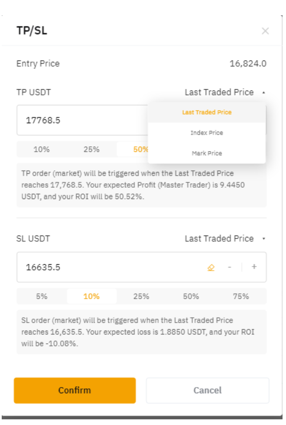Select Last Traded Price in the dropdown list
The width and height of the screenshot is (286, 425).
pos(206,112)
